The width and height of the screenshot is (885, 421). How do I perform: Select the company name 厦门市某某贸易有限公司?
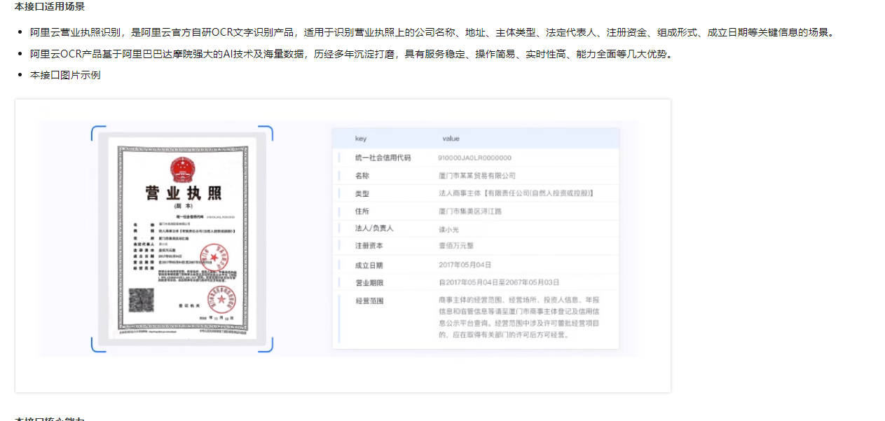click(x=476, y=176)
